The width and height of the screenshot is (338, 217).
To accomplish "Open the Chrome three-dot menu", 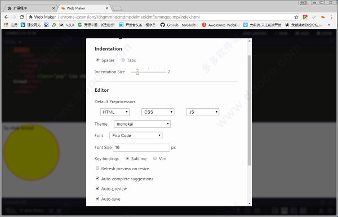I will (332, 17).
